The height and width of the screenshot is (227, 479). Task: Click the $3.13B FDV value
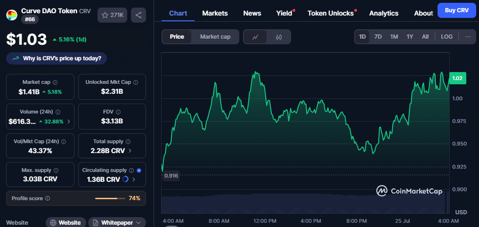[112, 122]
